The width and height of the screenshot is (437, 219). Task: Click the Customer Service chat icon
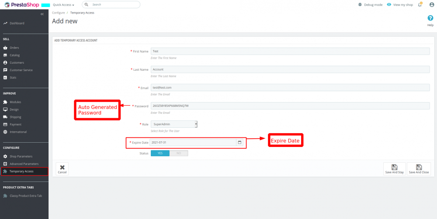pos(5,70)
